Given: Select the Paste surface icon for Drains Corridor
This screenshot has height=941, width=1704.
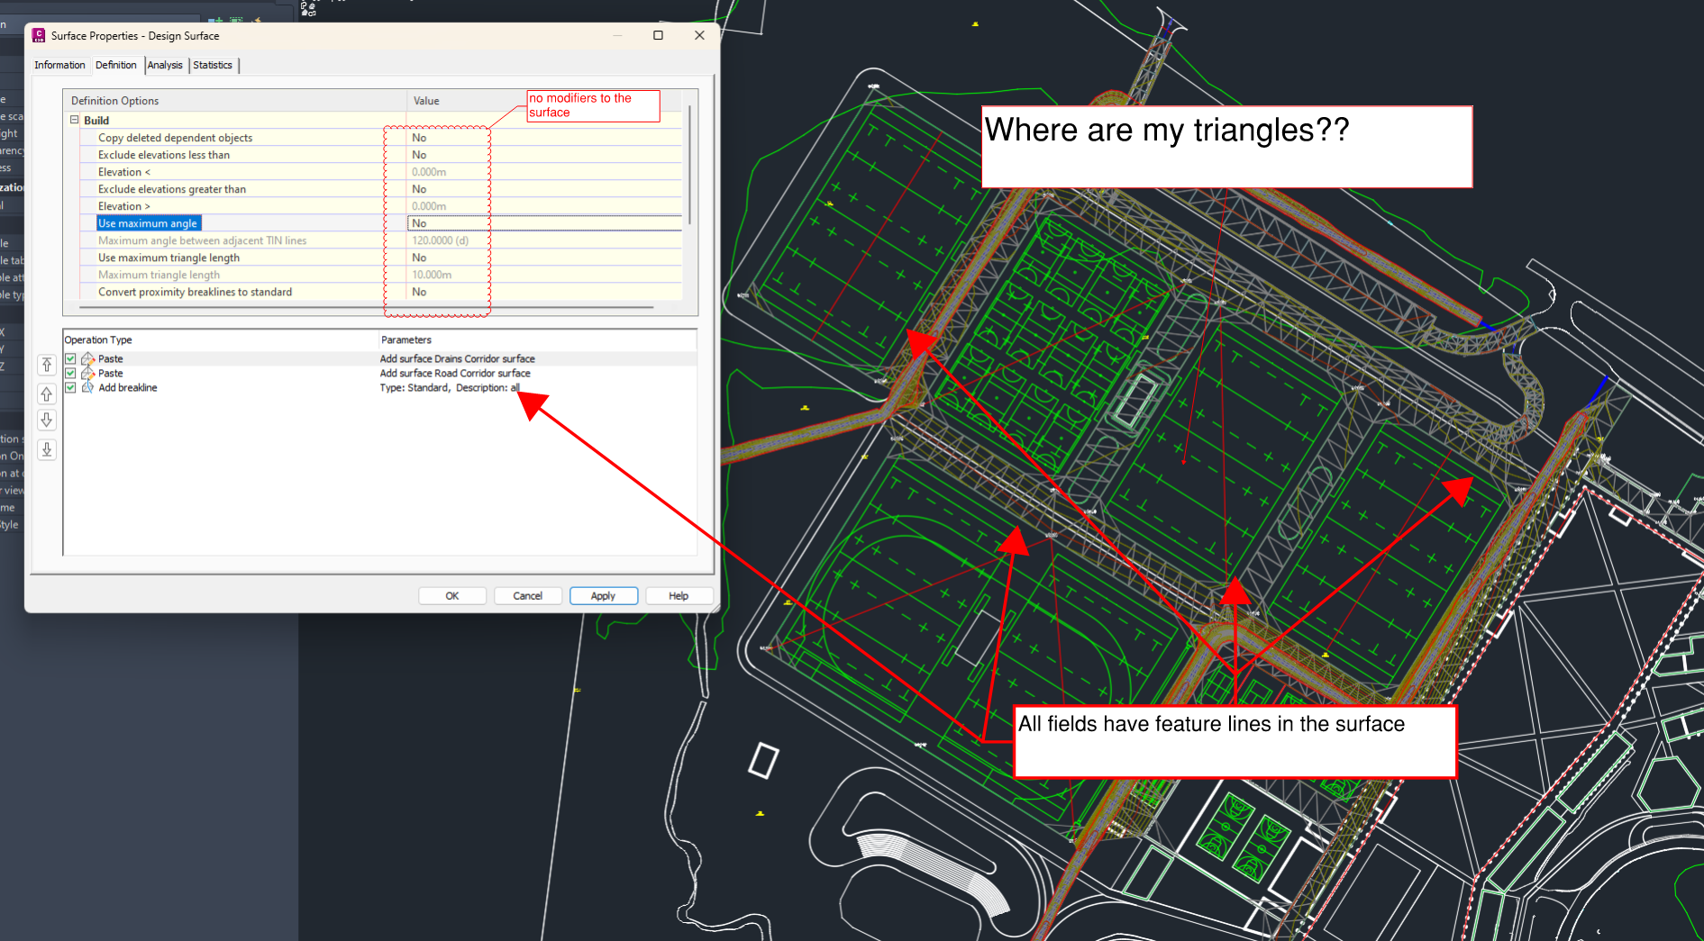Looking at the screenshot, I should (87, 358).
